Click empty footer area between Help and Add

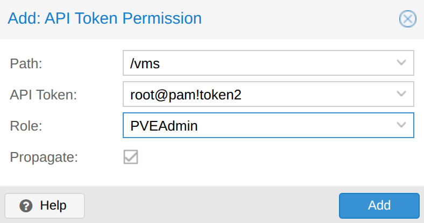(x=210, y=205)
